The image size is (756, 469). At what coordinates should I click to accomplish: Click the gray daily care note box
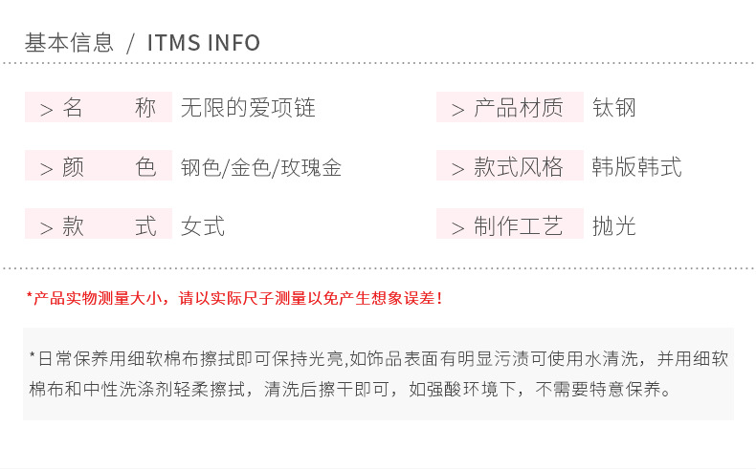pyautogui.click(x=378, y=373)
